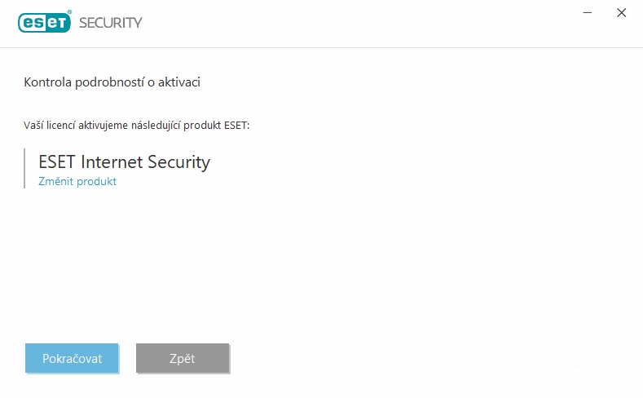Click the gray vertical bar beside product
This screenshot has height=398, width=643.
[24, 168]
